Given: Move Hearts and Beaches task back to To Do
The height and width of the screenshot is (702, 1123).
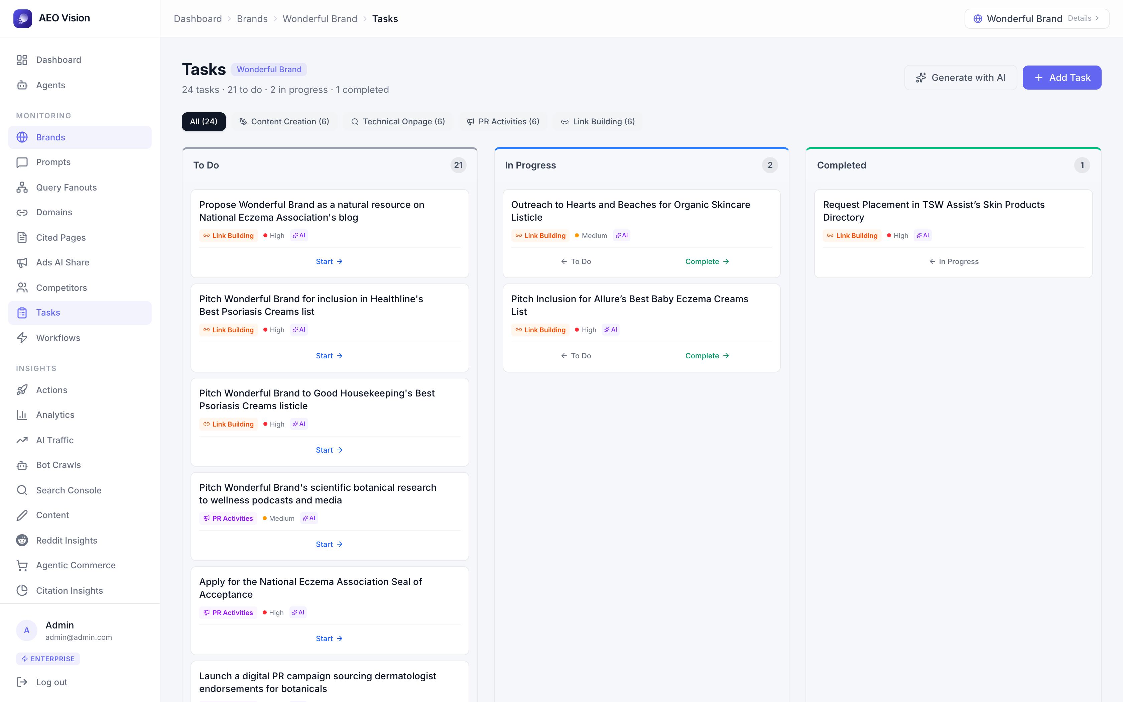Looking at the screenshot, I should tap(576, 262).
